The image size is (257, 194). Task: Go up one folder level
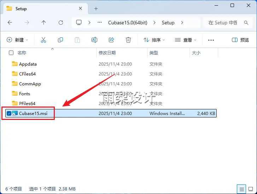click(43, 23)
